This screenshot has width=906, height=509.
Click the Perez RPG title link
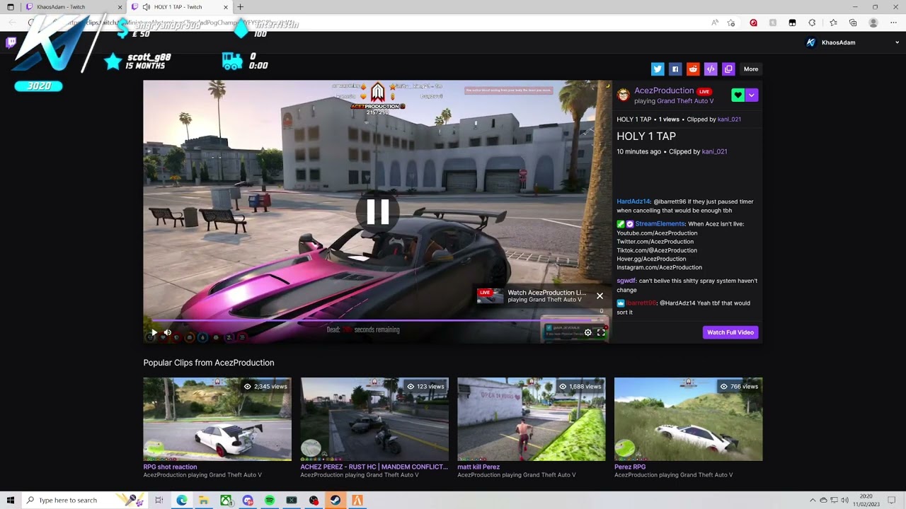[x=630, y=467]
